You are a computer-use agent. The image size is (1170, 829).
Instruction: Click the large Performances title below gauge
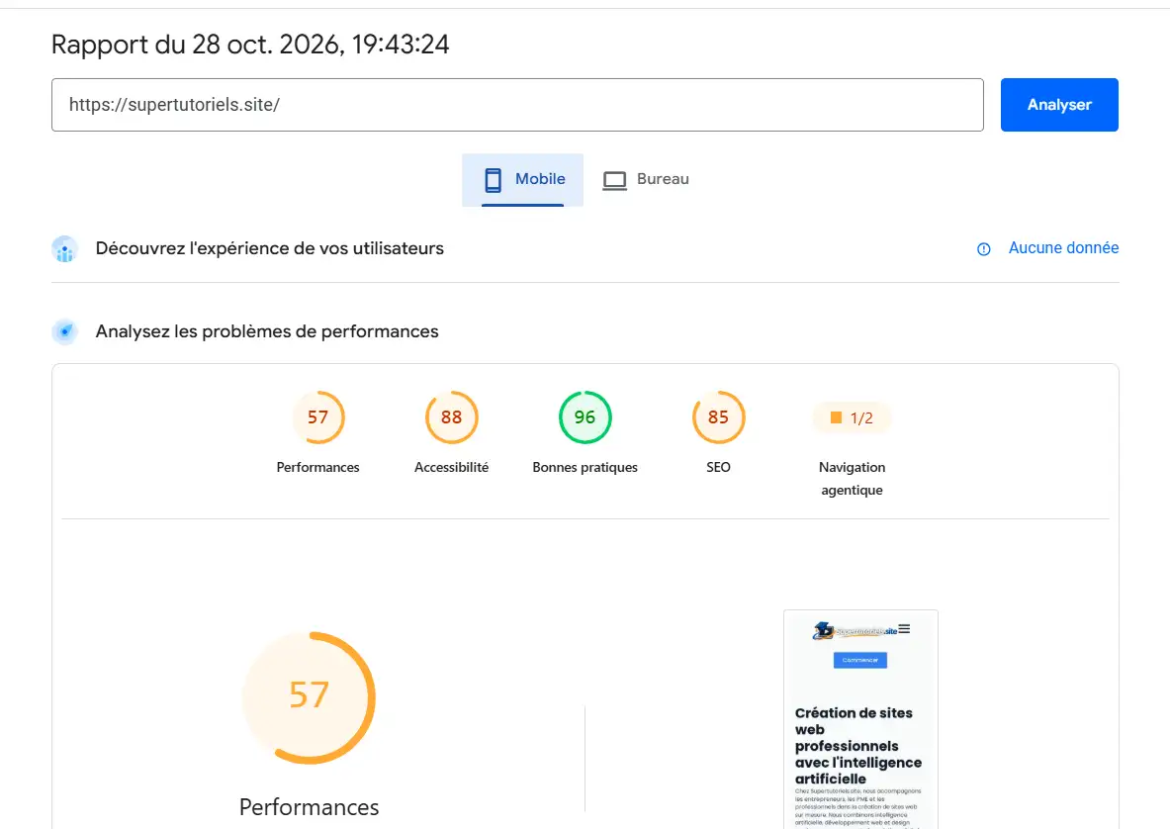click(309, 807)
